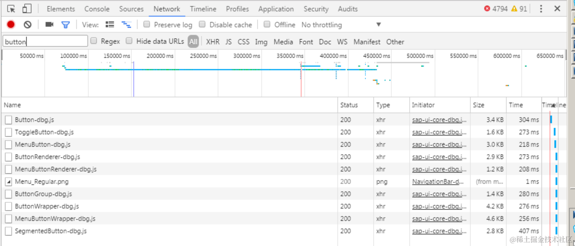This screenshot has height=246, width=575.
Task: Filter requests by JS
Action: tap(228, 42)
